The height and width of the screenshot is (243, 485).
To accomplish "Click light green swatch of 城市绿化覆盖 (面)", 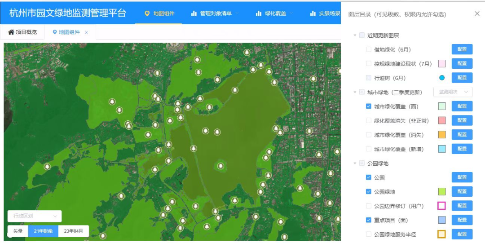I will pyautogui.click(x=442, y=106).
